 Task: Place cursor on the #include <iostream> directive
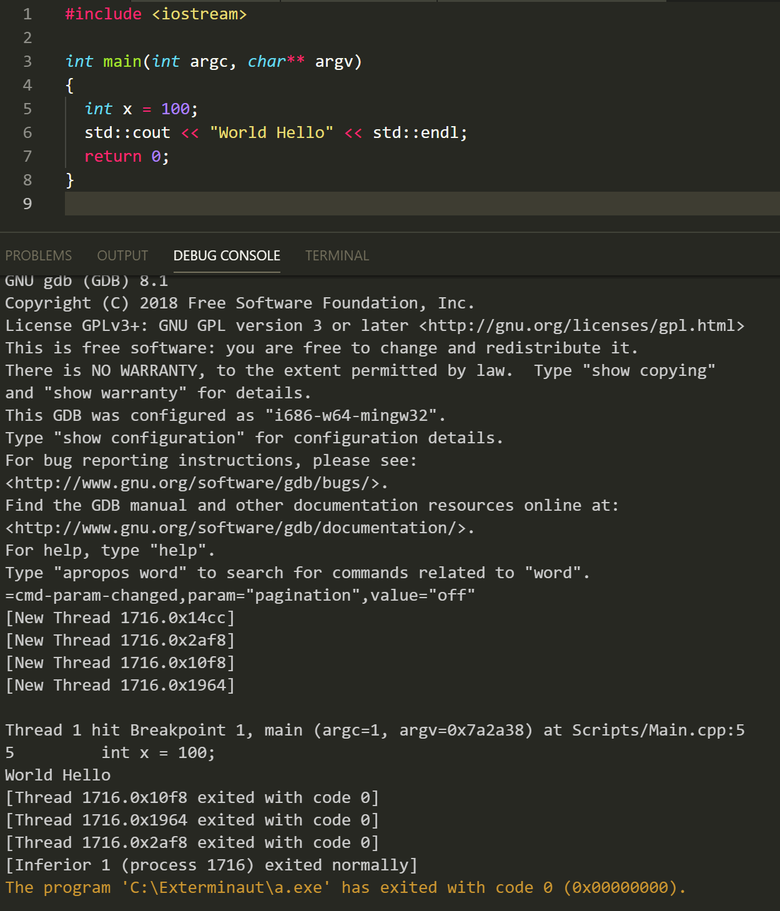pyautogui.click(x=156, y=14)
